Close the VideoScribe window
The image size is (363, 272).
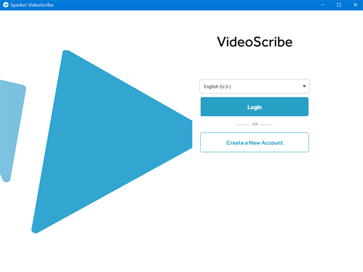point(355,5)
